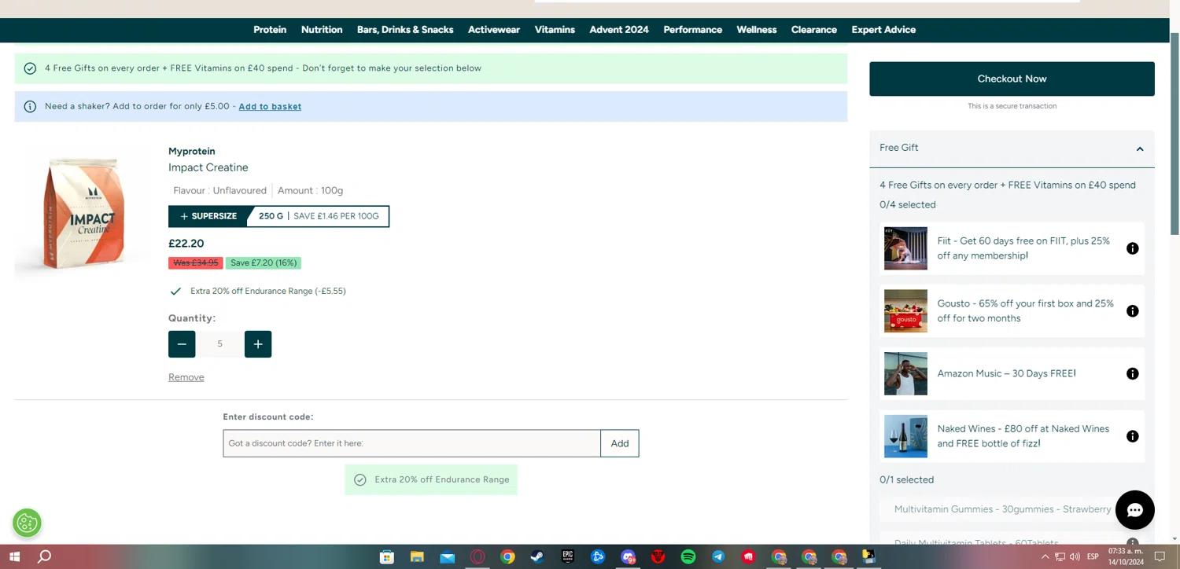Show info for Naked Wines gift

(1132, 436)
